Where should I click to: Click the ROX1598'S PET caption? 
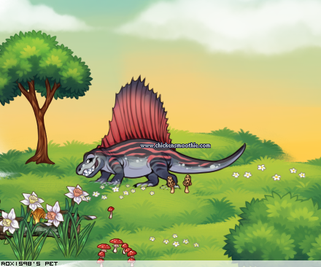pyautogui.click(x=29, y=263)
